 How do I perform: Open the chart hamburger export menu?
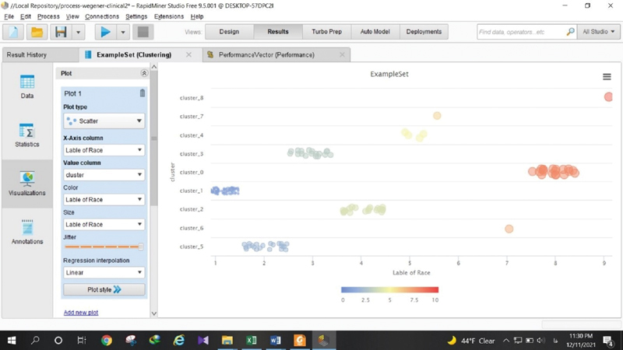click(607, 77)
